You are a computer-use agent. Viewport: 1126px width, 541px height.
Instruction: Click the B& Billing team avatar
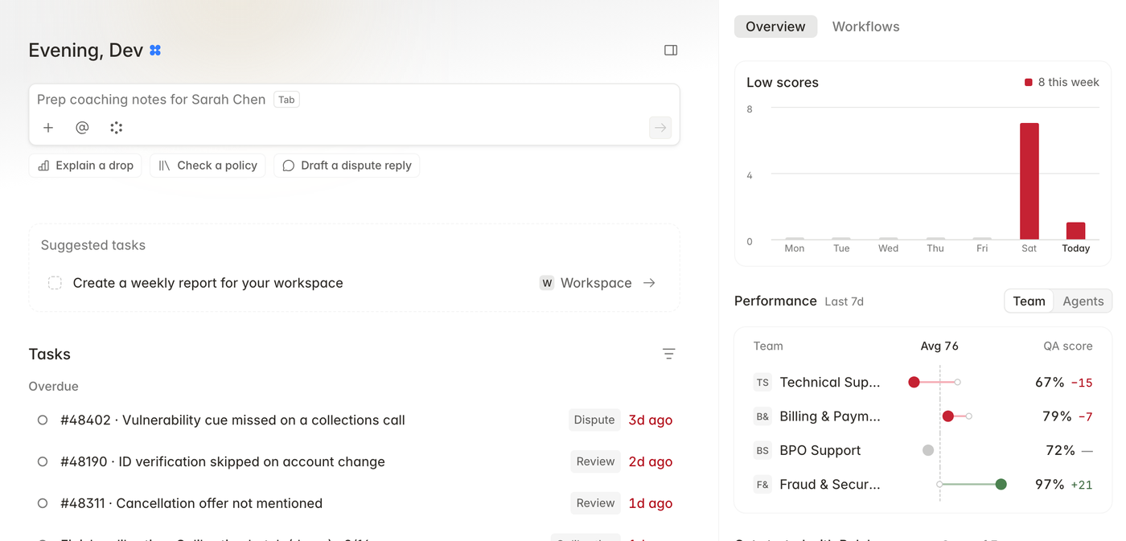(762, 416)
